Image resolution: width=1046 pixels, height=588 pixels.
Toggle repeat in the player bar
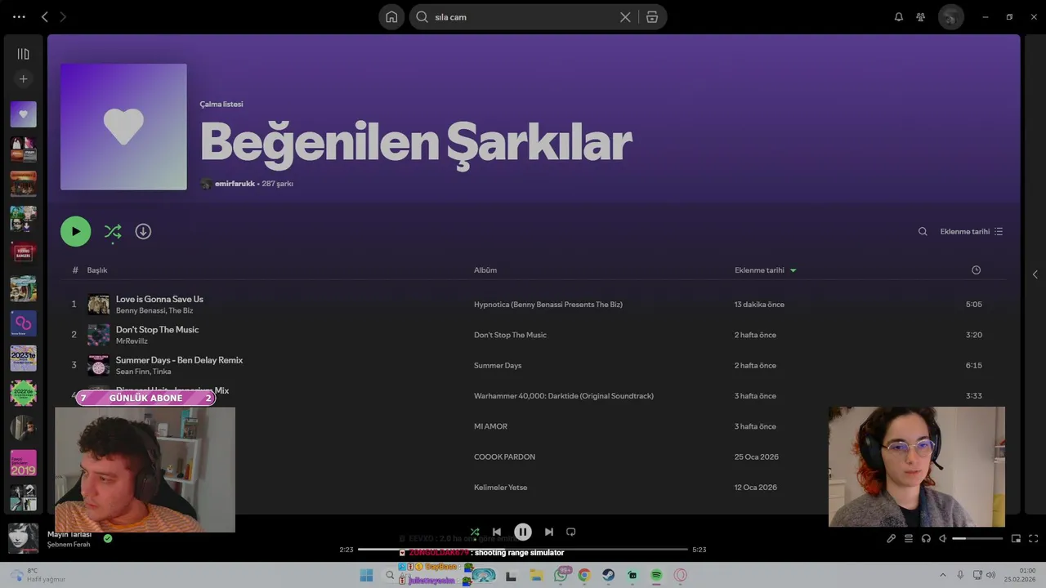pyautogui.click(x=571, y=532)
